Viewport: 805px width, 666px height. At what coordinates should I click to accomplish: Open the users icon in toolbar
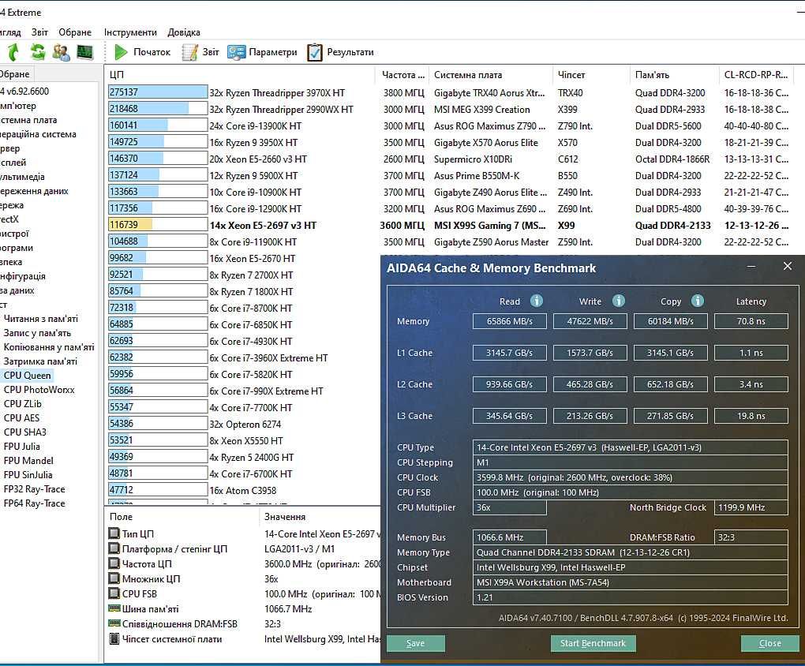coord(61,52)
